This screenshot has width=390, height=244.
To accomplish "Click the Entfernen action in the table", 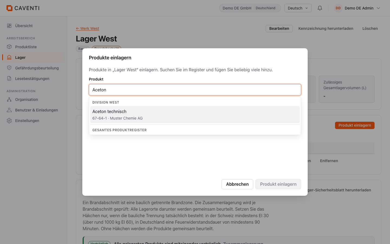I will tap(329, 161).
